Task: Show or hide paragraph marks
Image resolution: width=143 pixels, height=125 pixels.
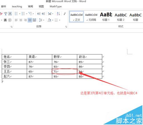Action: pyautogui.click(x=65, y=14)
